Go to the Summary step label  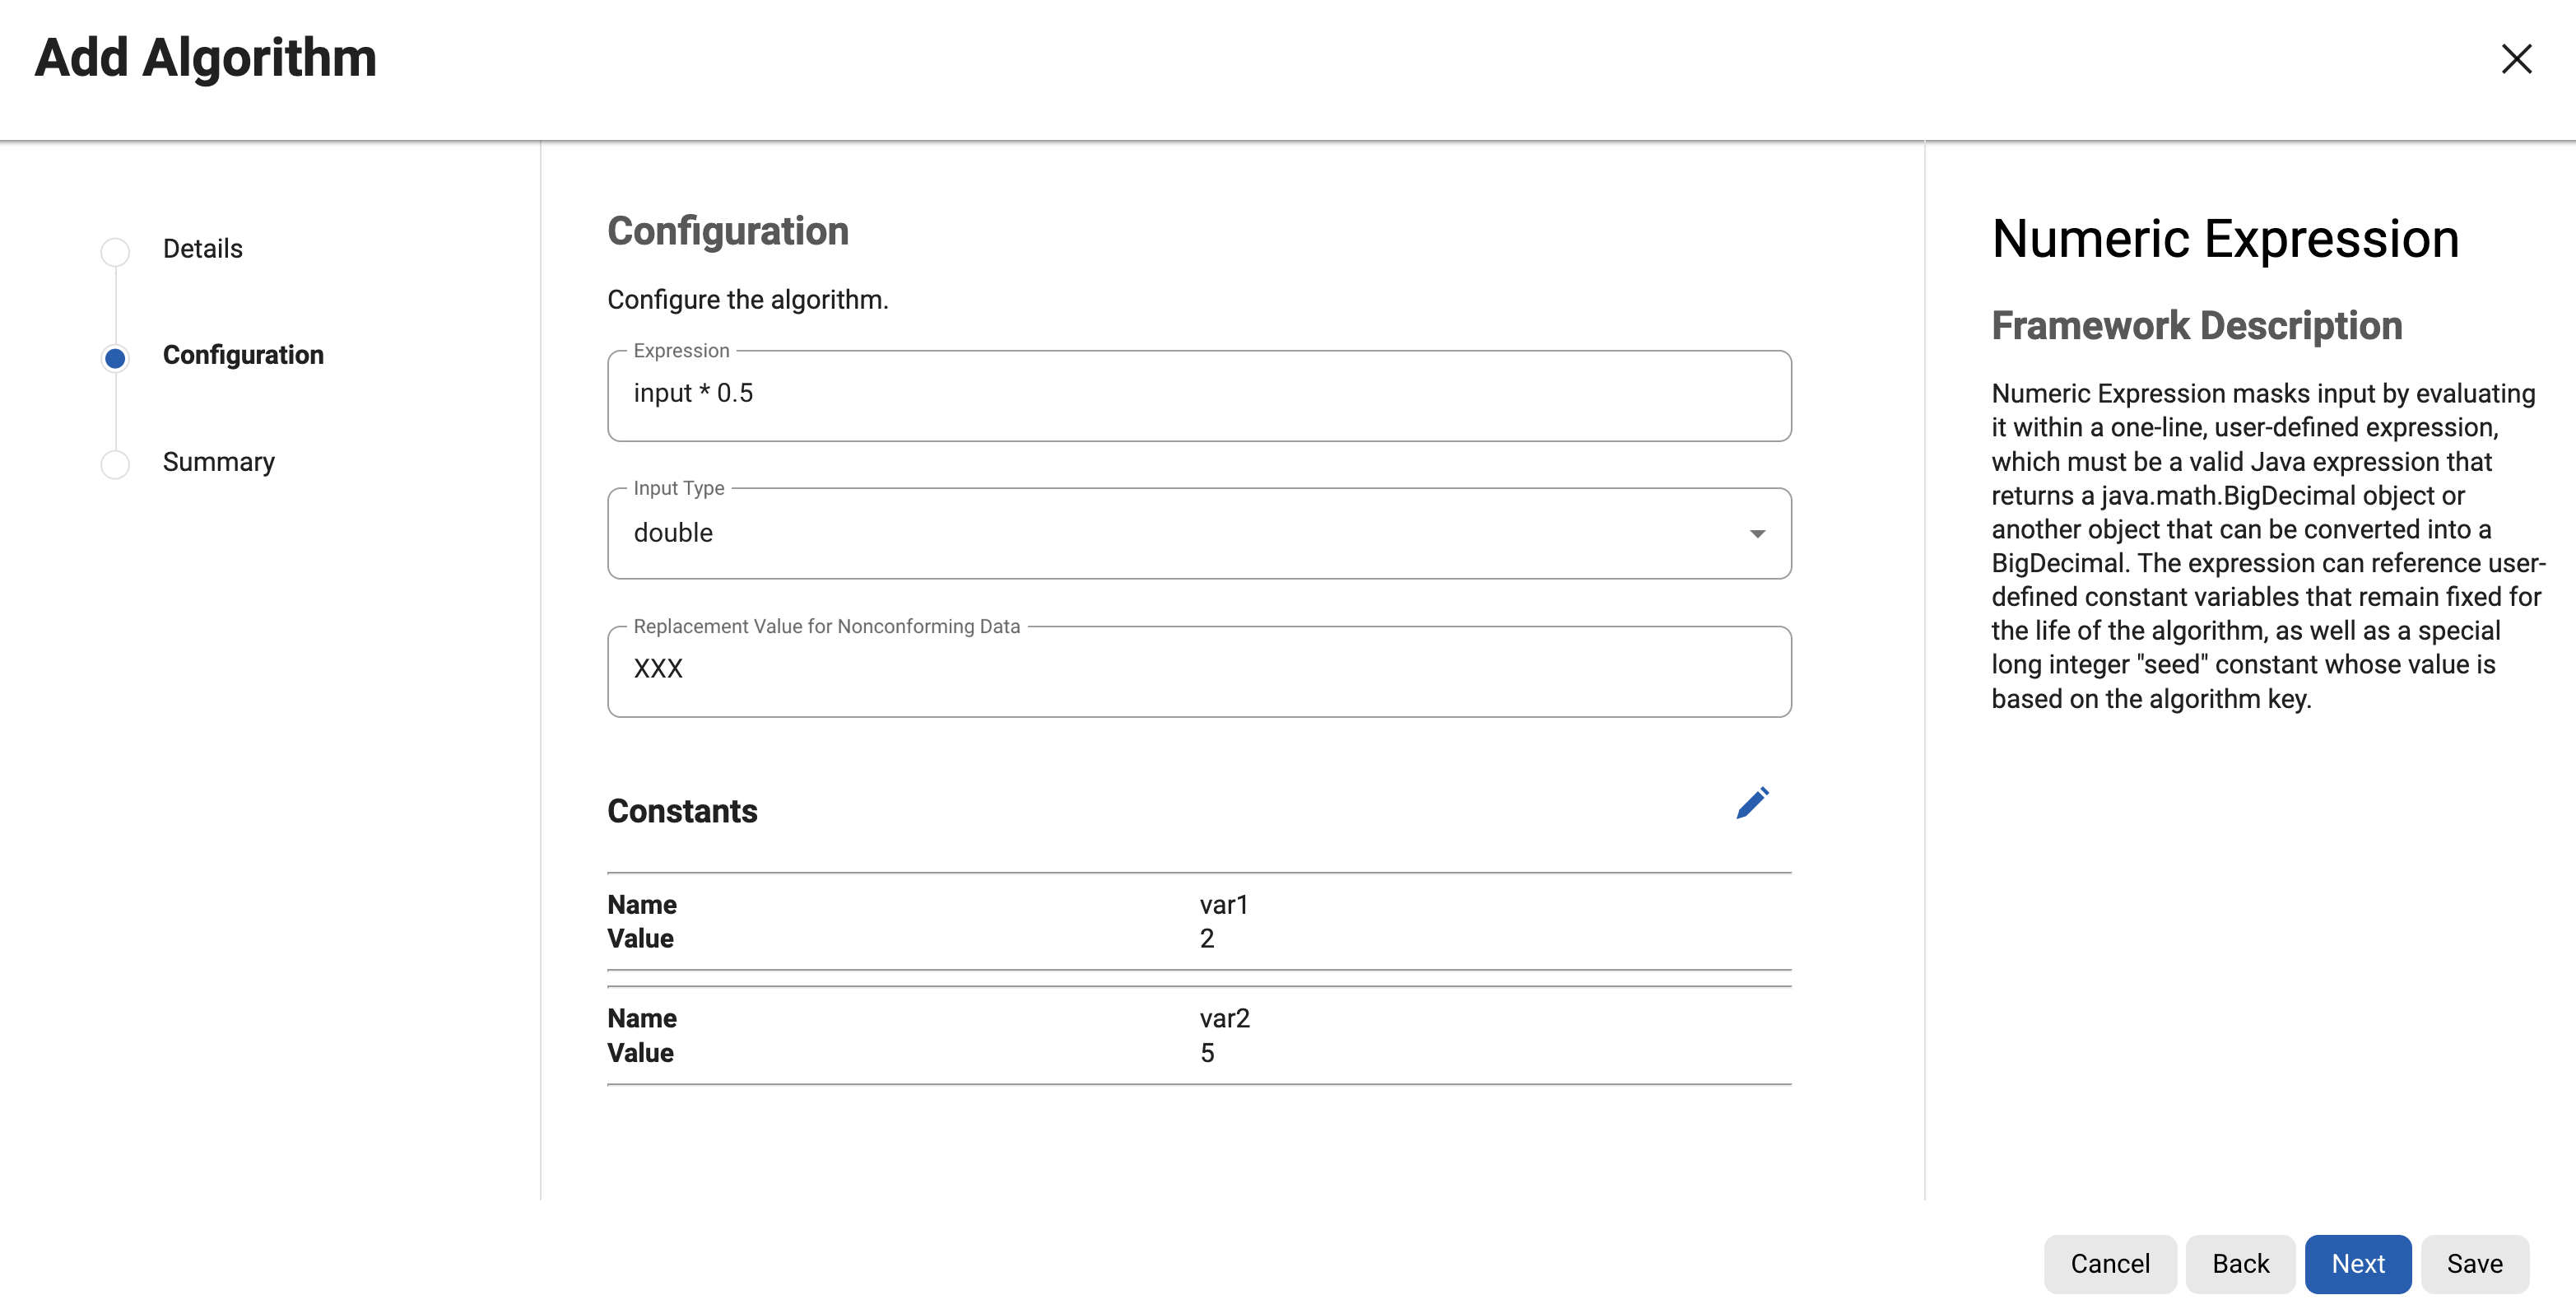click(219, 462)
